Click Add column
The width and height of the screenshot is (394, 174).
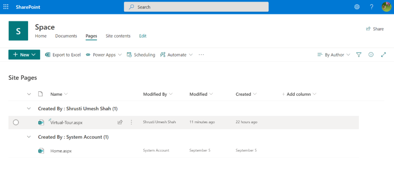tap(299, 94)
